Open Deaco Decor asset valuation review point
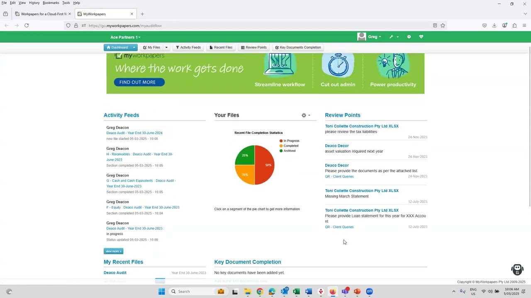The height and width of the screenshot is (298, 531). (x=337, y=146)
